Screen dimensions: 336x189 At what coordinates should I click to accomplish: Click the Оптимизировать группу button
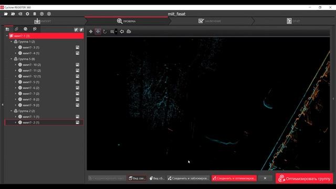pos(304,178)
